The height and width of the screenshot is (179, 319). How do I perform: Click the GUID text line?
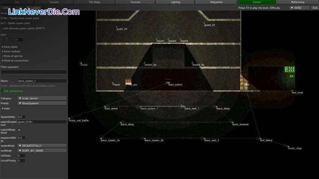point(28,86)
